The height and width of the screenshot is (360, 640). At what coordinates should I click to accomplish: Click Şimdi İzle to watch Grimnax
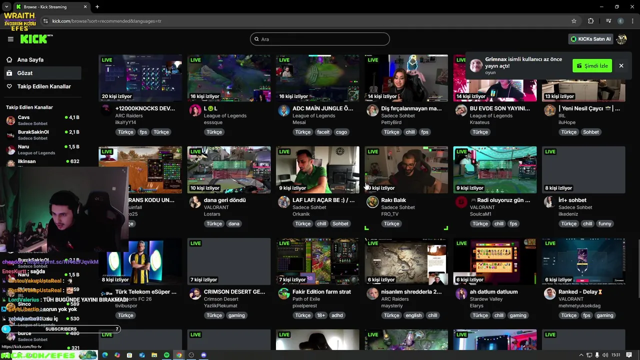click(592, 65)
